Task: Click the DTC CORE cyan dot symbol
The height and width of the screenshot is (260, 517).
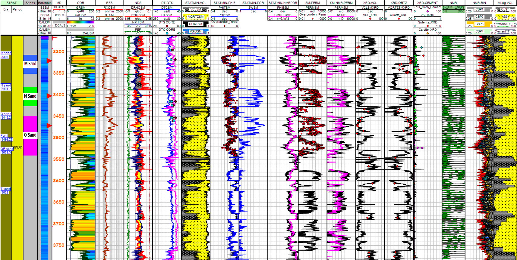Action: [167, 33]
